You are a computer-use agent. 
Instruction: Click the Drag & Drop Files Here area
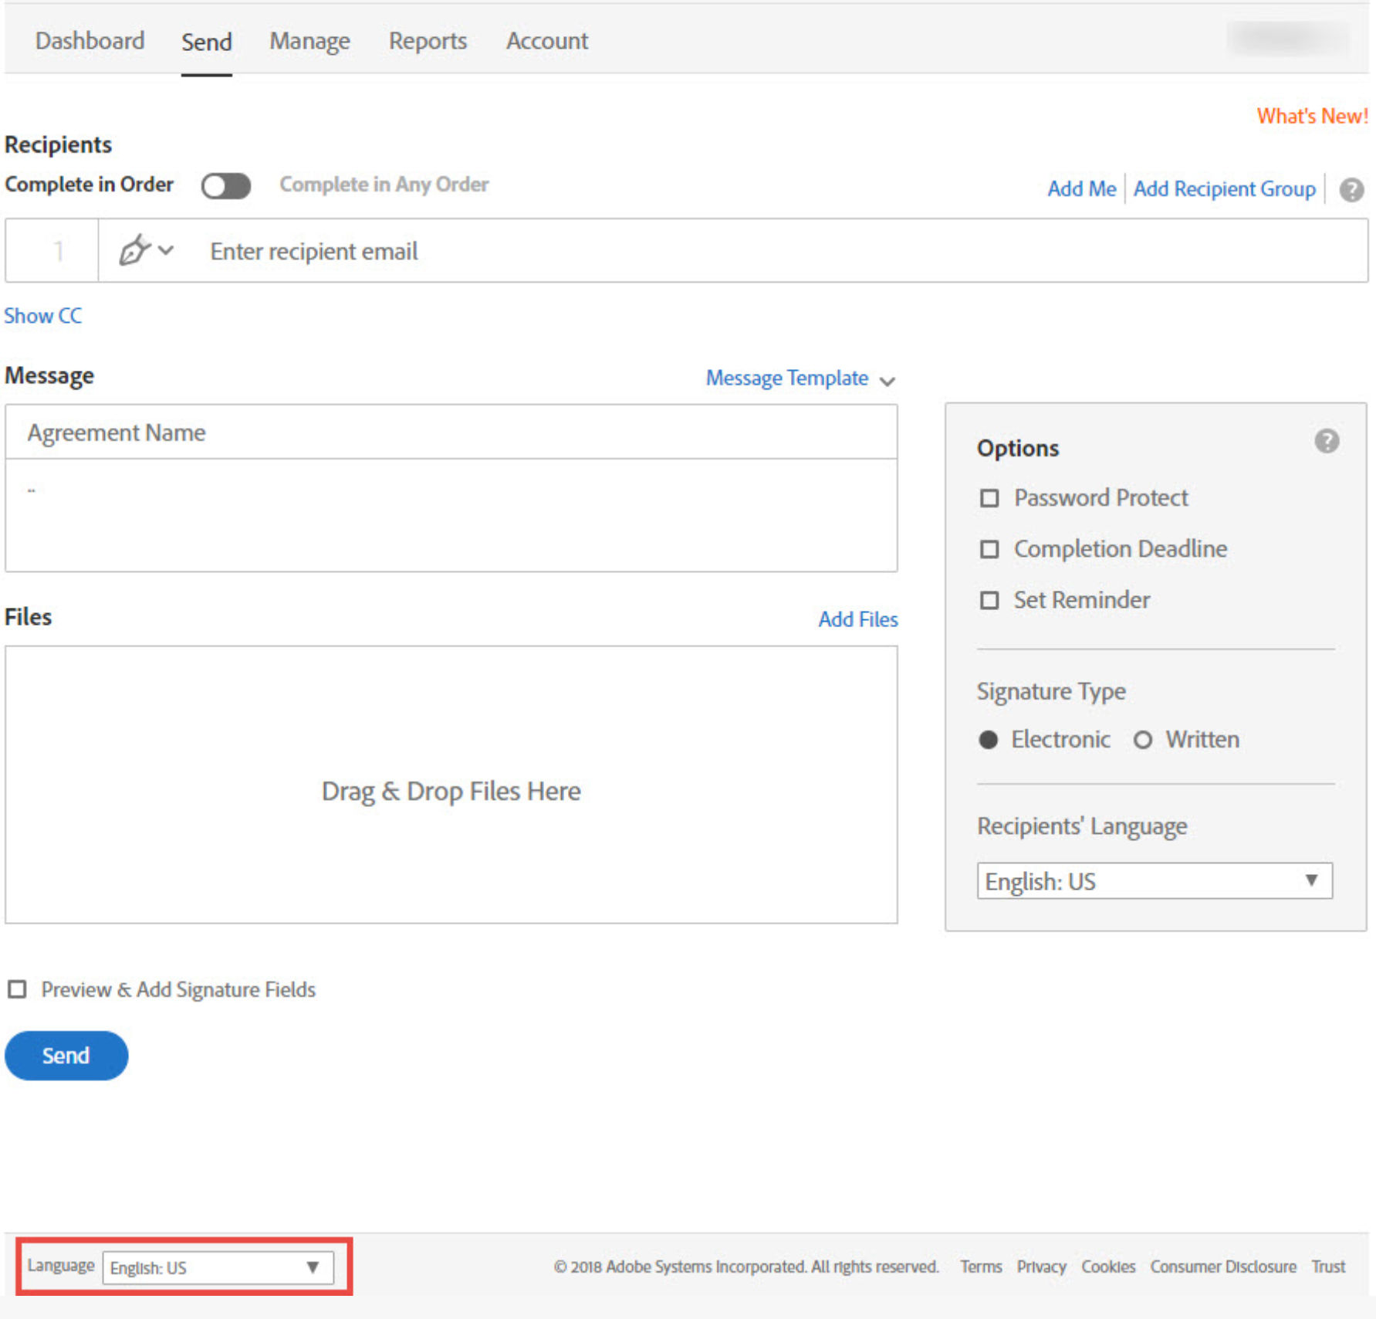pyautogui.click(x=451, y=785)
